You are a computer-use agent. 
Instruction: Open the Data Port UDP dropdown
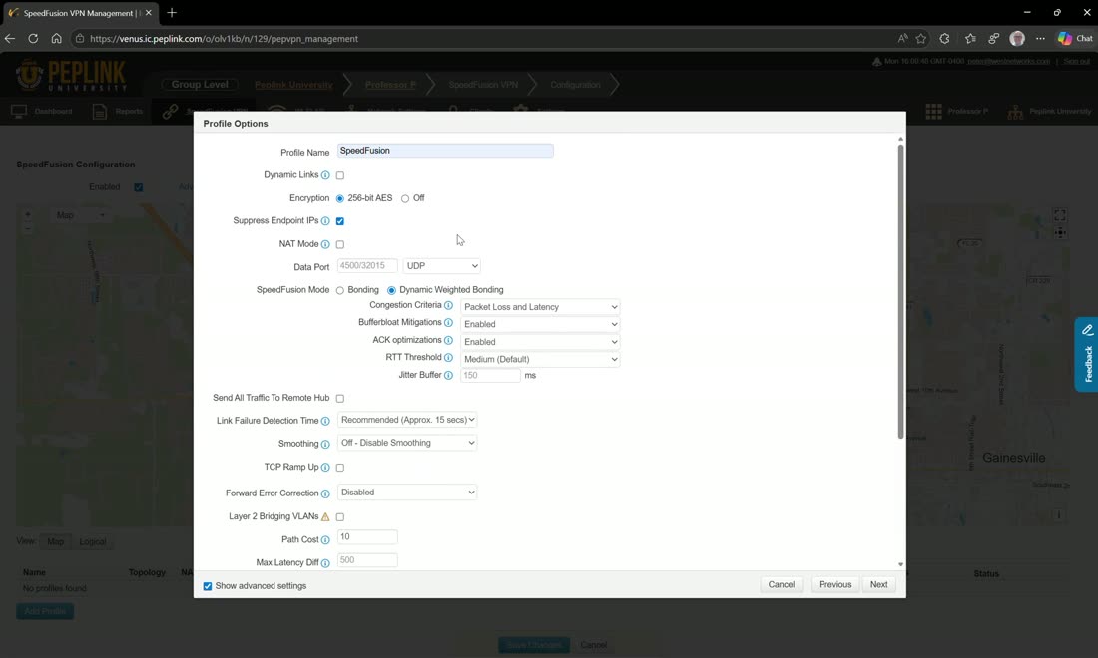click(x=442, y=266)
